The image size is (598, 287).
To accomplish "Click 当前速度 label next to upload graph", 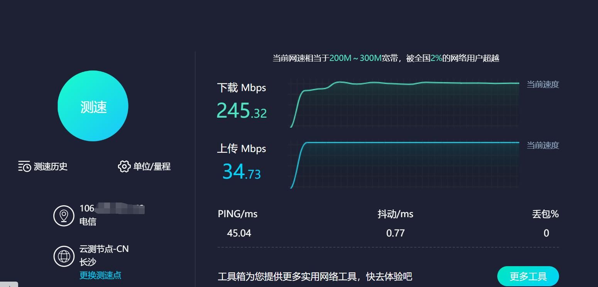I will [543, 145].
